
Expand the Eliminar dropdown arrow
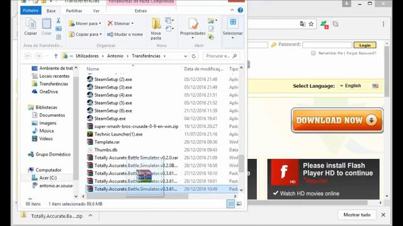tap(132, 23)
